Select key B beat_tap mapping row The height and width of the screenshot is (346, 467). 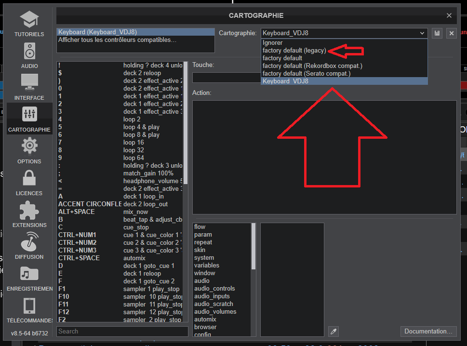click(x=120, y=219)
